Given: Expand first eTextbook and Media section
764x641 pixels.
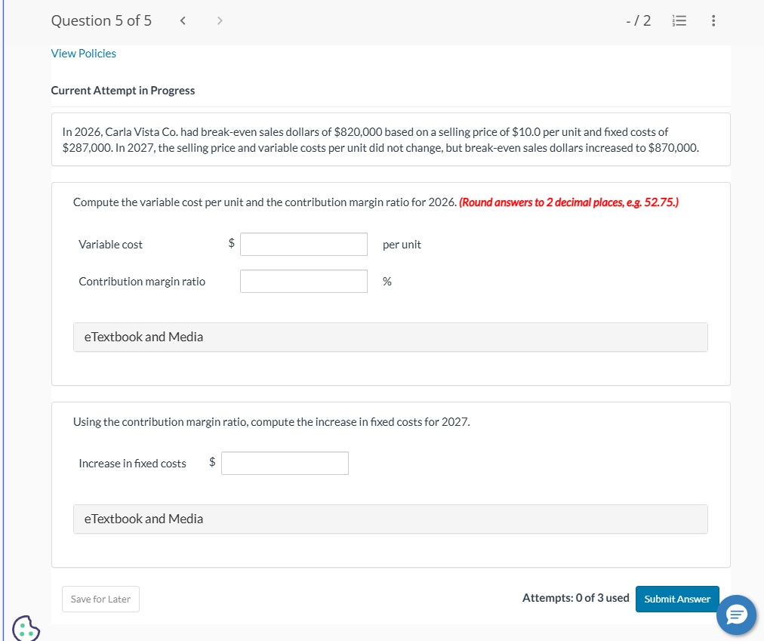Looking at the screenshot, I should pos(390,337).
